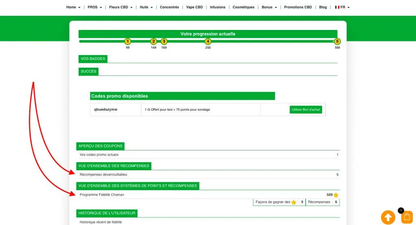The height and width of the screenshot is (225, 416).
Task: Select the French flag language icon
Action: [x=337, y=7]
